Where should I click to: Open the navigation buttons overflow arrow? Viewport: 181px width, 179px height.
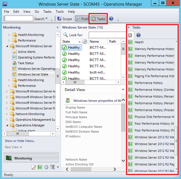[x=58, y=167]
